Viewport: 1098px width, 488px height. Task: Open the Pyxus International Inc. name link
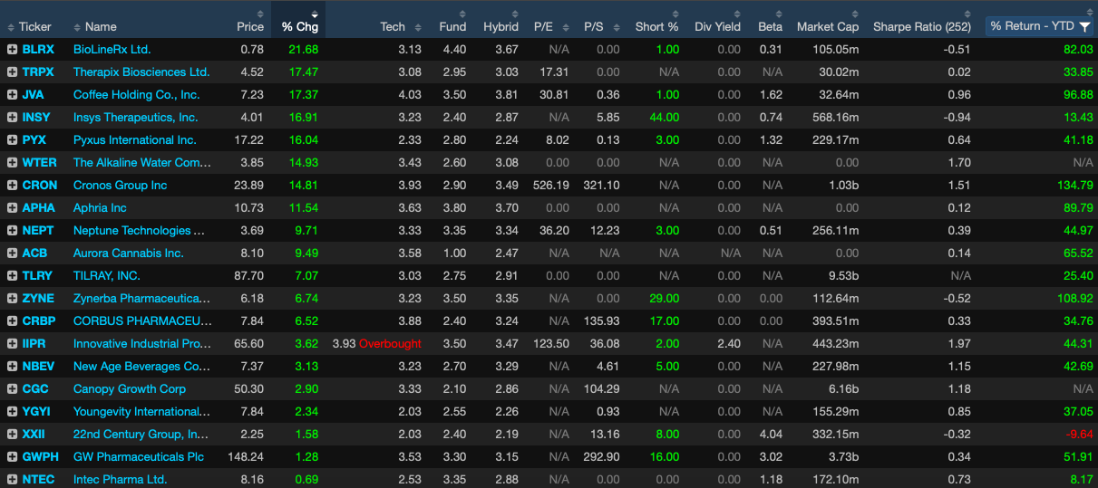(x=134, y=139)
